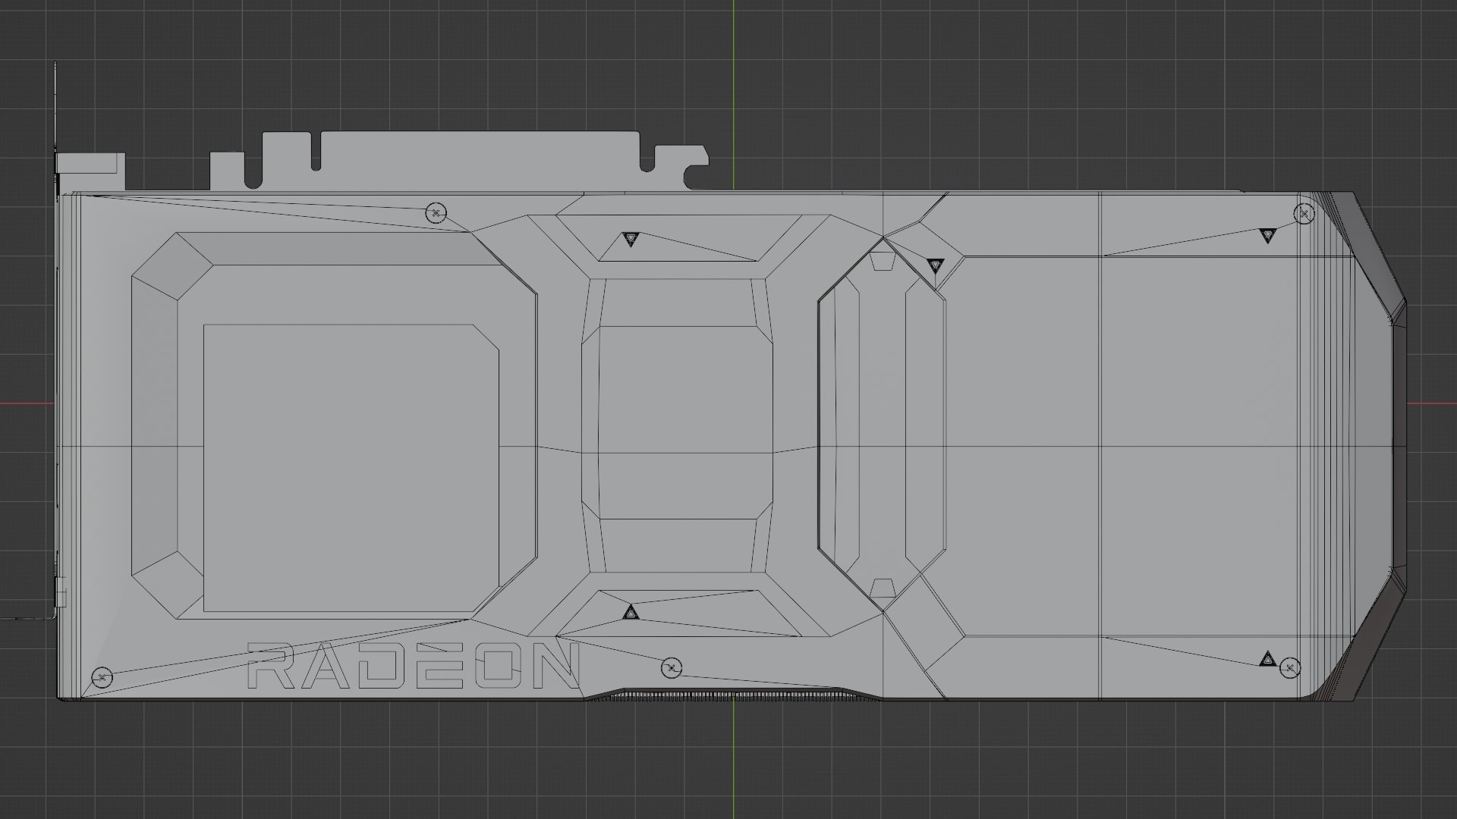Select the screw in the lower-left corner of the card

(x=102, y=677)
